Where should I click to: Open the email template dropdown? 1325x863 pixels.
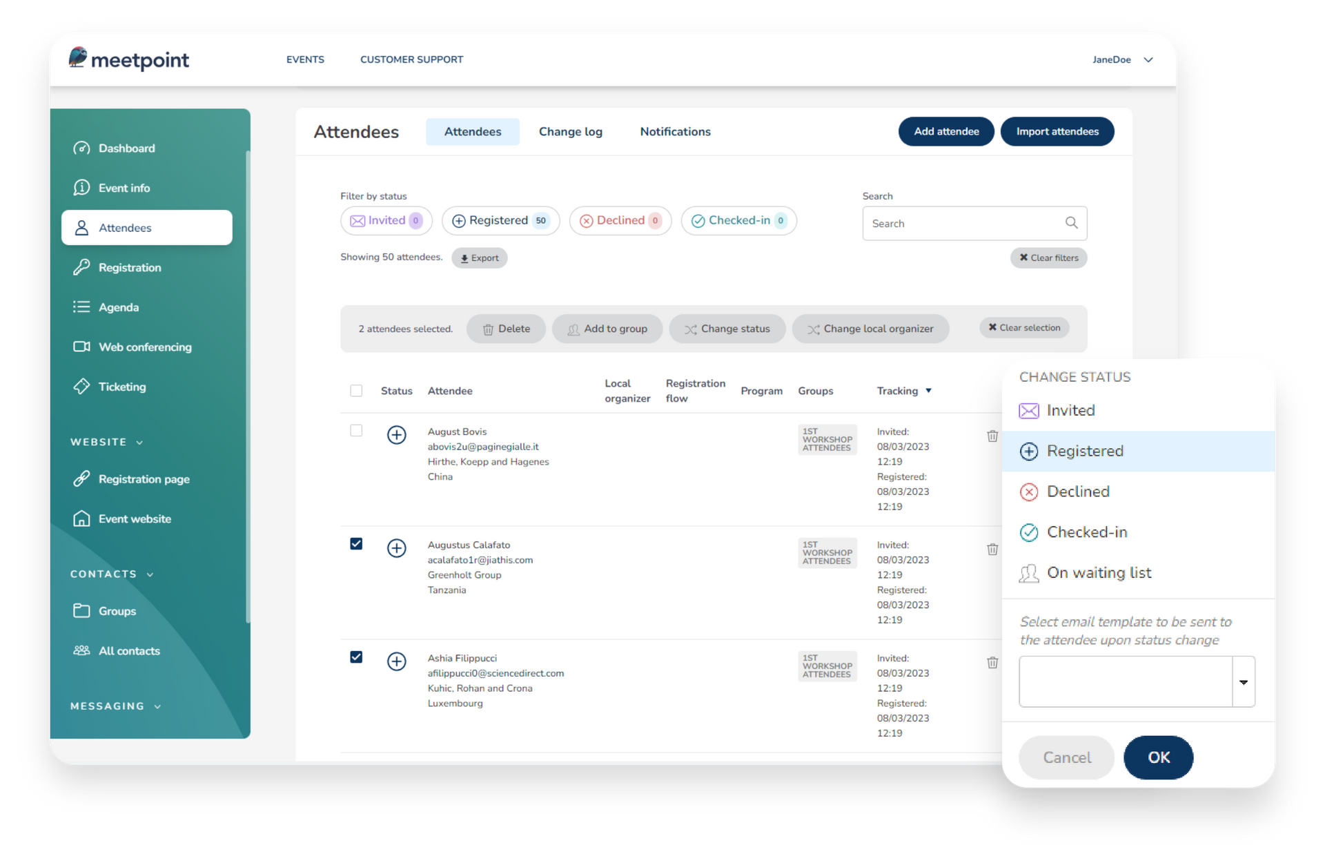click(x=1243, y=682)
